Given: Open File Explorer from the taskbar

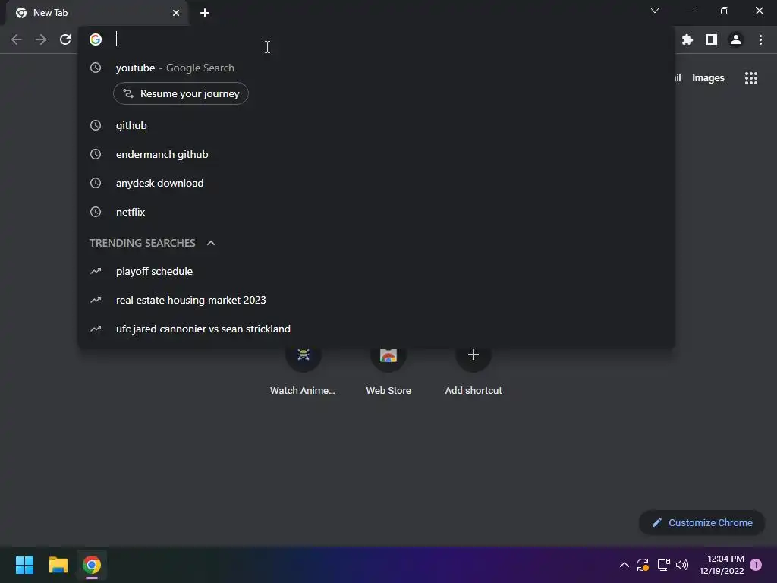Looking at the screenshot, I should pos(58,565).
